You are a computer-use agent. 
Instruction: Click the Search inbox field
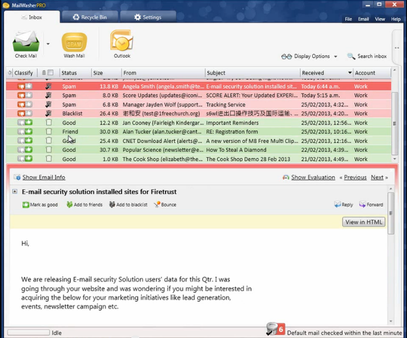tap(367, 57)
